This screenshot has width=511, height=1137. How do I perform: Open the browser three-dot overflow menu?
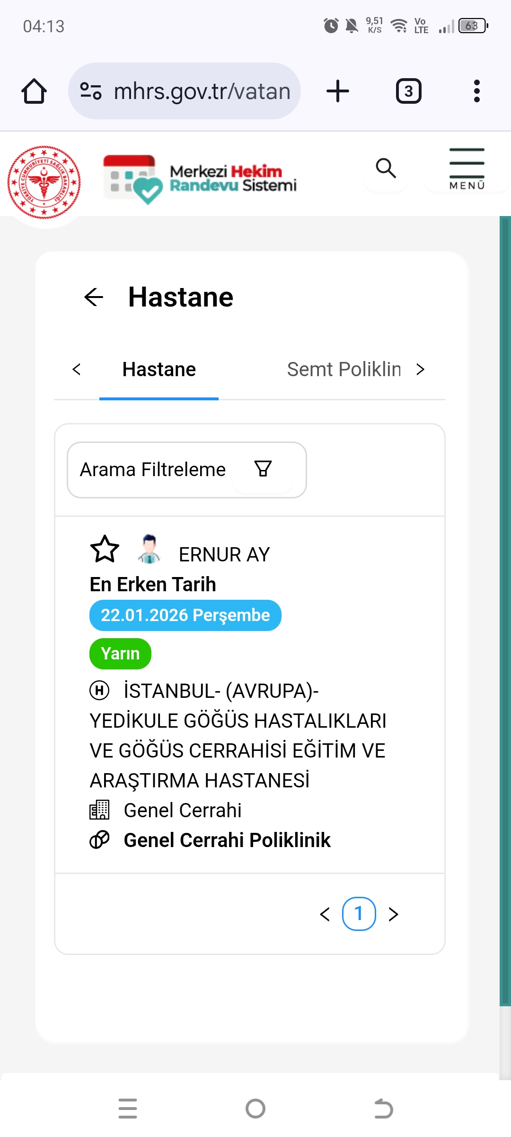[476, 91]
